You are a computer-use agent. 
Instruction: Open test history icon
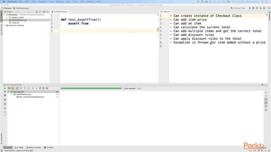[x=43, y=88]
